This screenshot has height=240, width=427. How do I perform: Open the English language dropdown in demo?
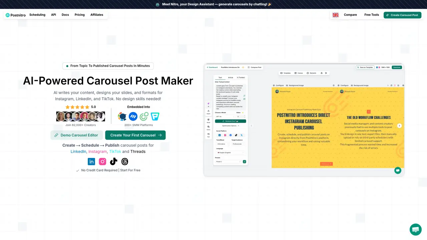231,152
